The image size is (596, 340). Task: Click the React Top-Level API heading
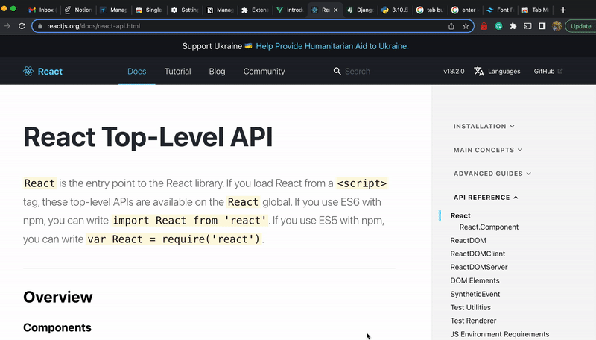(x=148, y=137)
